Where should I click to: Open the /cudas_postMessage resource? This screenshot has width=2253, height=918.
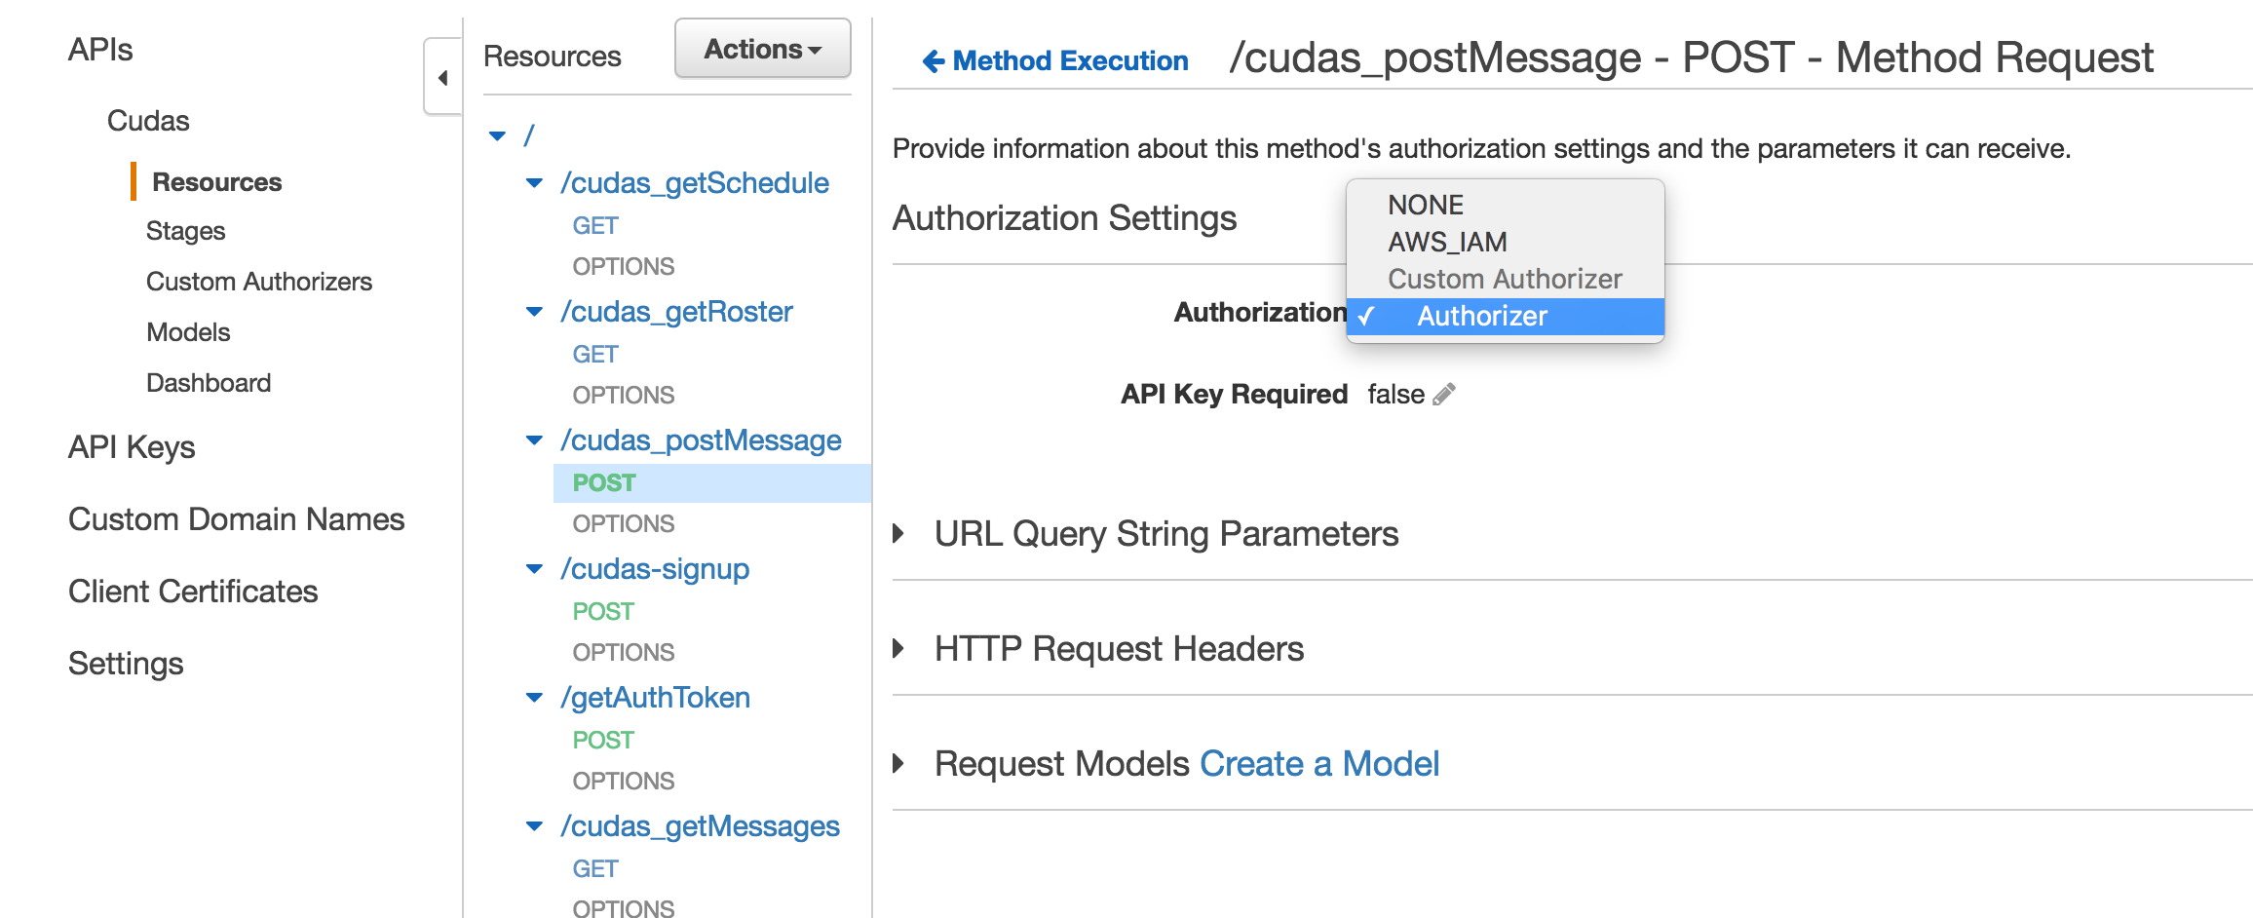click(x=701, y=440)
